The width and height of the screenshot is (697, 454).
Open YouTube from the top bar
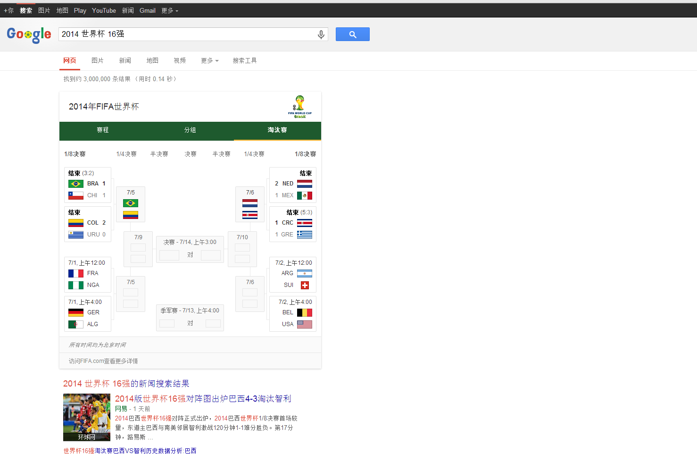pos(104,10)
